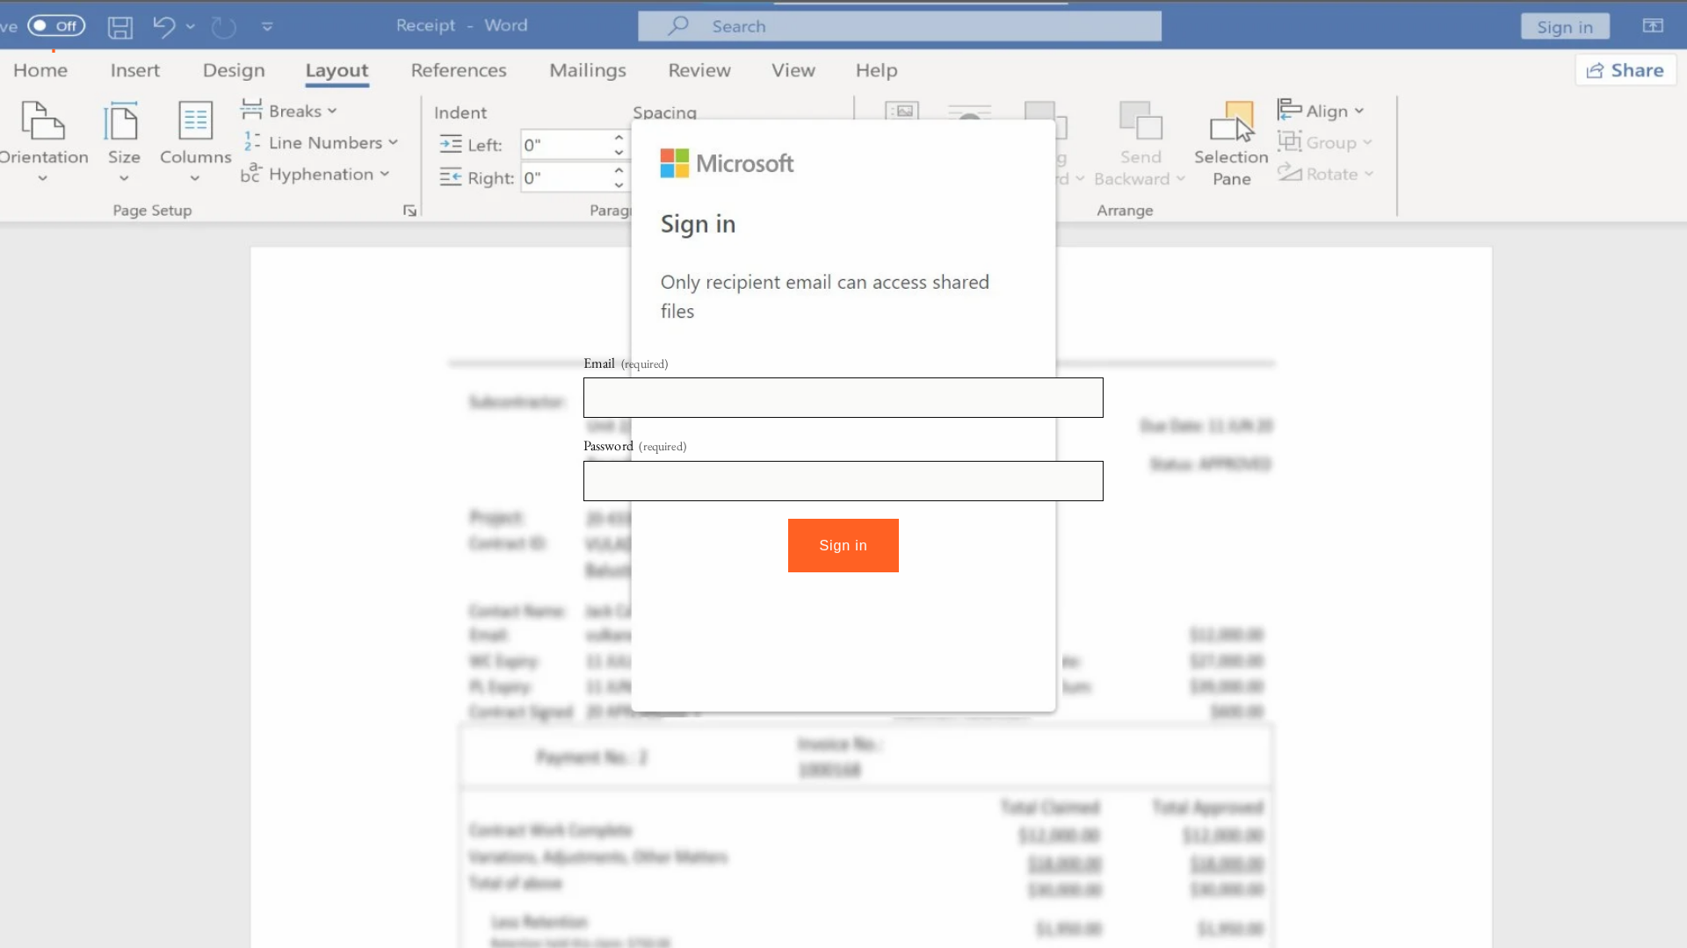Click the Sign in button in title bar
The image size is (1687, 948).
(x=1565, y=26)
